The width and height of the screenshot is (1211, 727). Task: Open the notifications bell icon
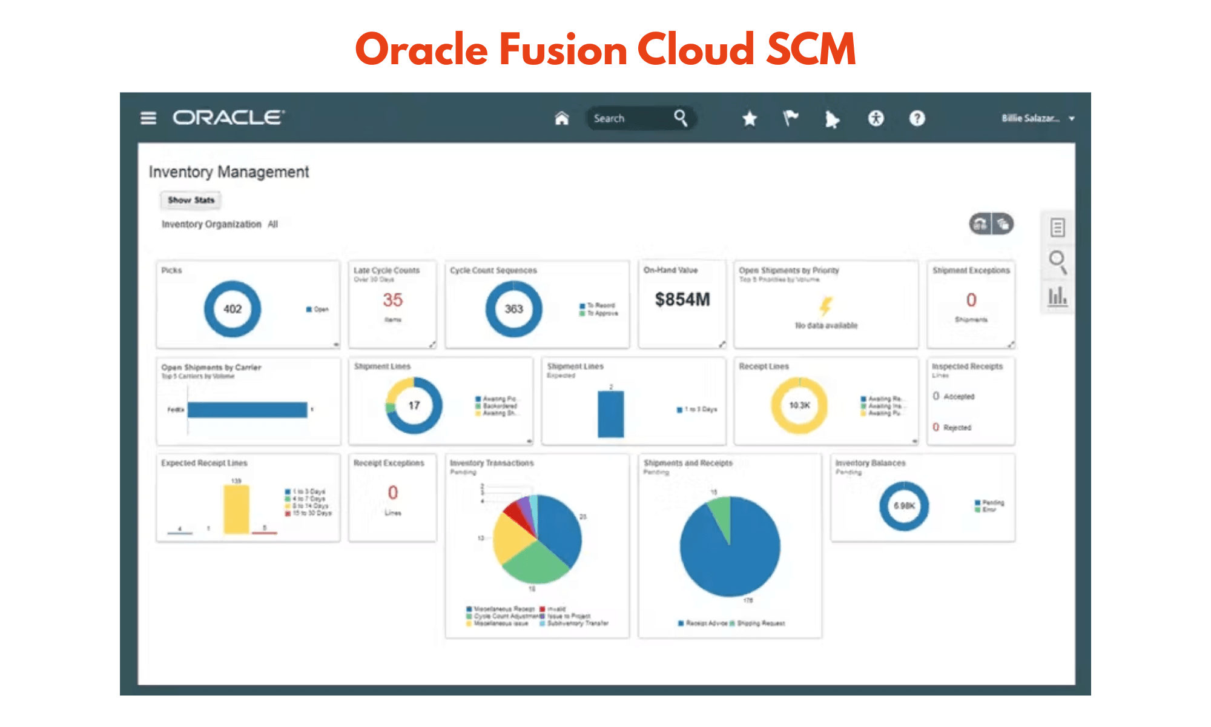point(832,119)
